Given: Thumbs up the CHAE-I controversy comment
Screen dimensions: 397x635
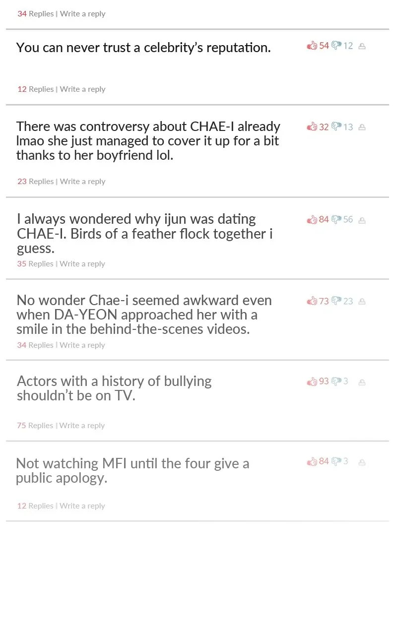Looking at the screenshot, I should tap(312, 127).
